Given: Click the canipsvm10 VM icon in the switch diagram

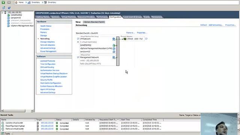Looking at the screenshot, I should tap(114, 52).
